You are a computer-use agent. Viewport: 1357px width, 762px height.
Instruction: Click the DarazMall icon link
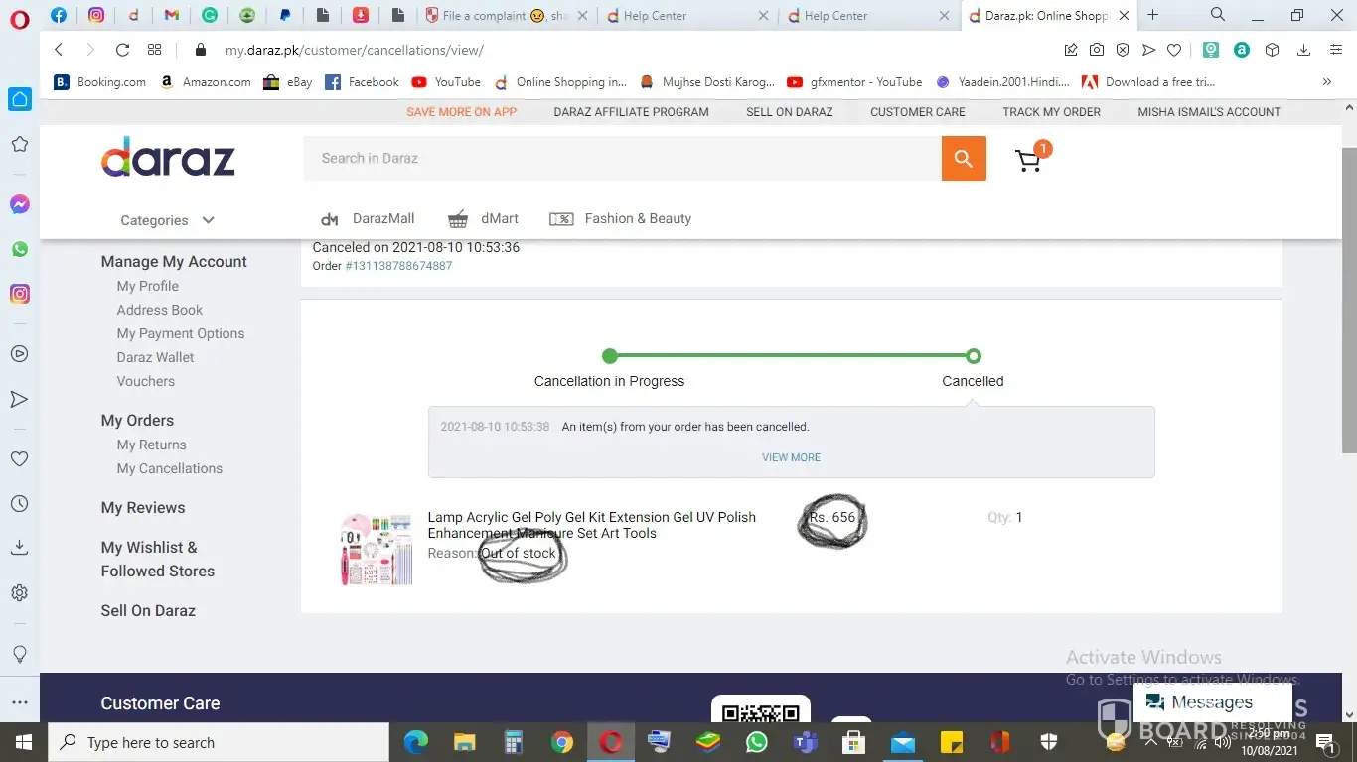tap(367, 219)
